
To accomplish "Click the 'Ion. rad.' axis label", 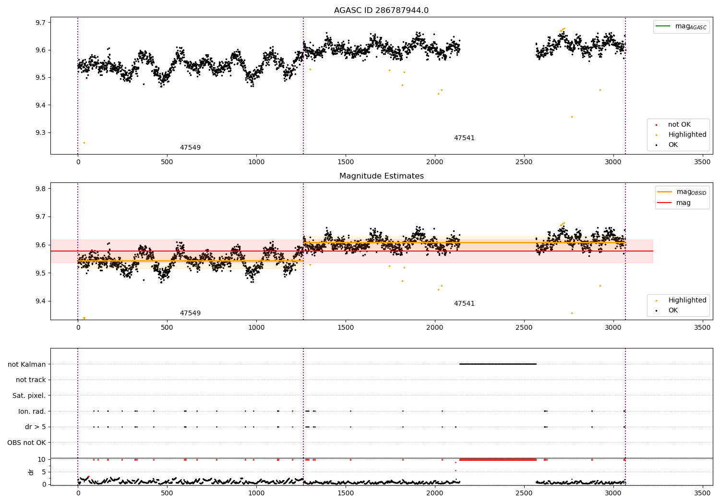I will pos(32,411).
